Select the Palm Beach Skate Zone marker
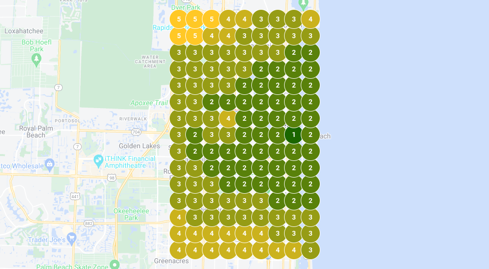The width and height of the screenshot is (489, 269). (114, 265)
